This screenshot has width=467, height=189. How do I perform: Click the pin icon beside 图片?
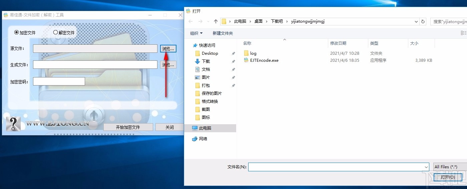coord(233,77)
